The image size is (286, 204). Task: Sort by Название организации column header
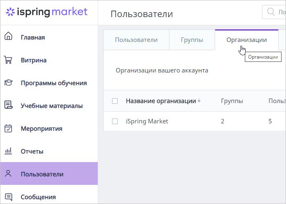[x=161, y=101]
